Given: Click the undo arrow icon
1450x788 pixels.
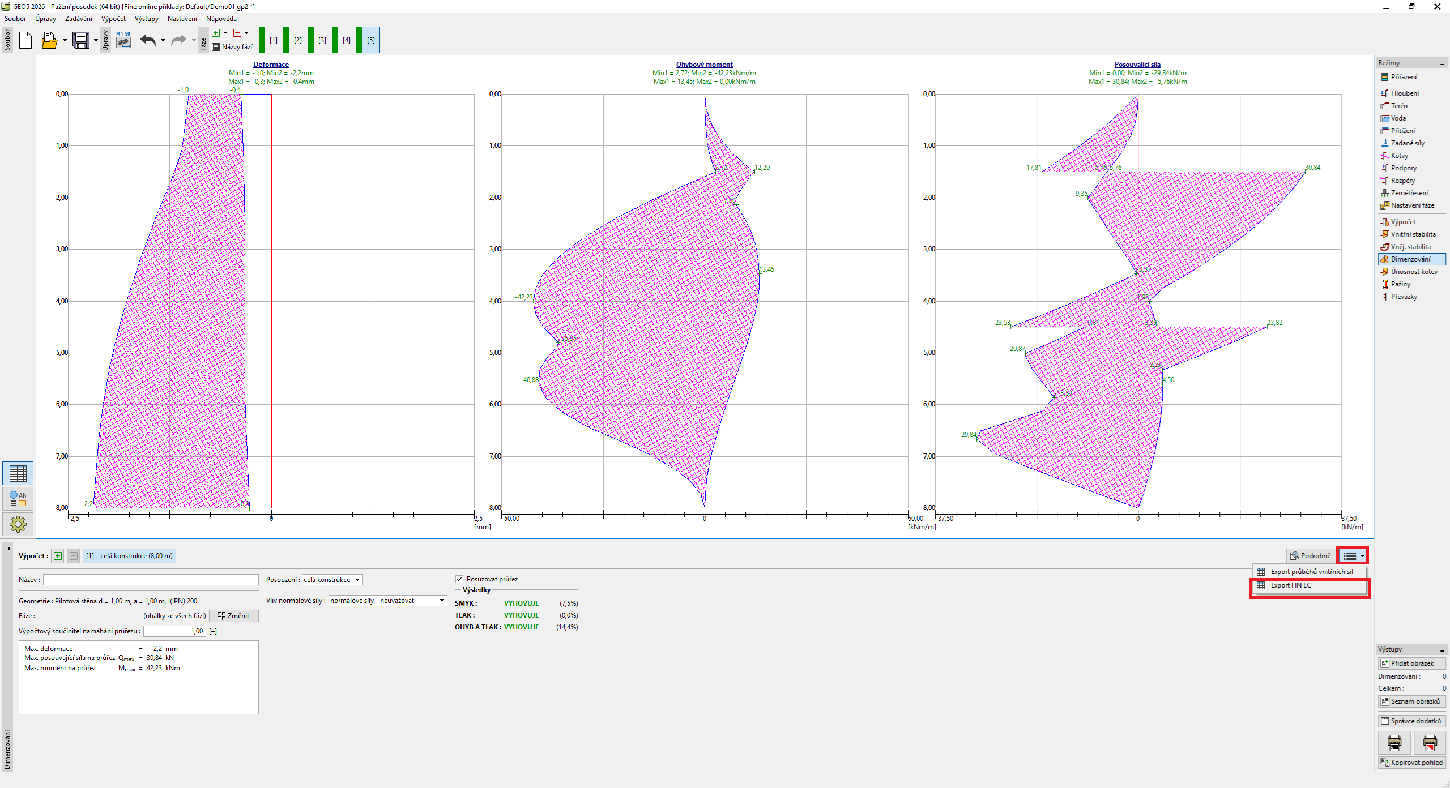Looking at the screenshot, I should point(148,40).
